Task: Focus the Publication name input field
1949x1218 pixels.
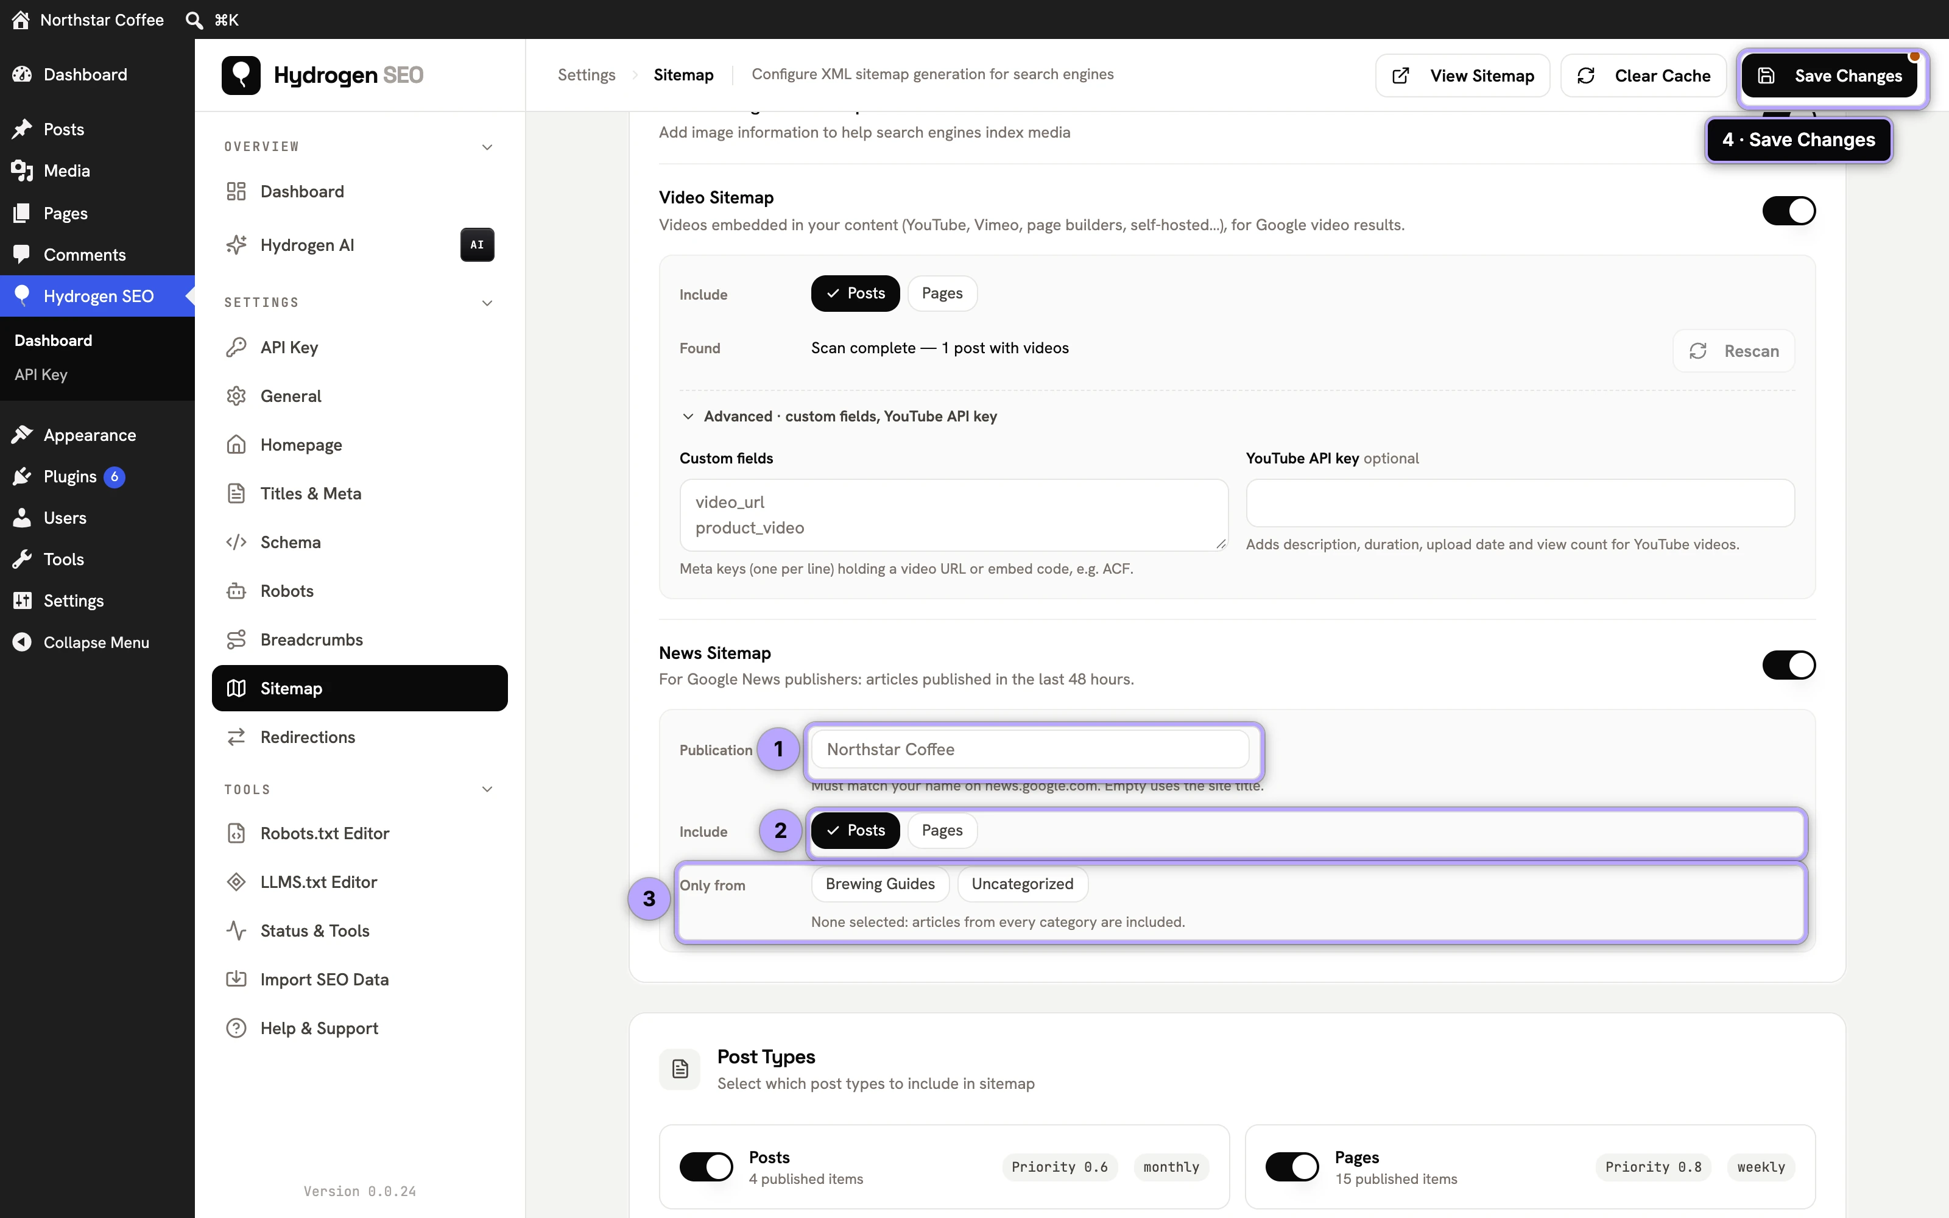Action: (x=1030, y=749)
